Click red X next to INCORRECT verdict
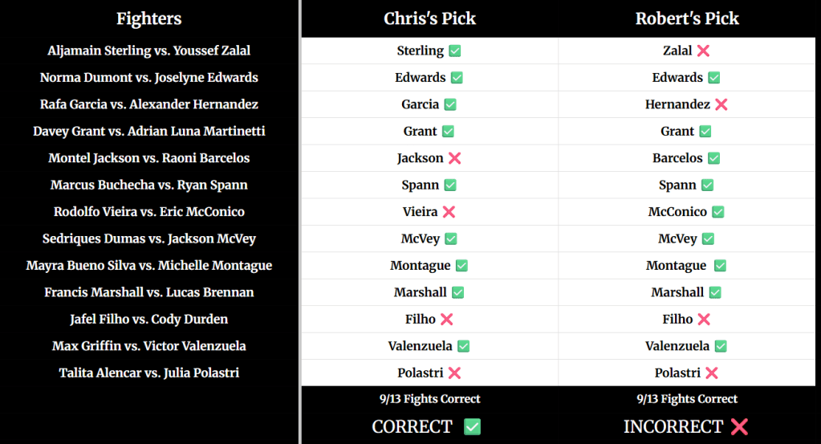The image size is (821, 444). coord(739,426)
